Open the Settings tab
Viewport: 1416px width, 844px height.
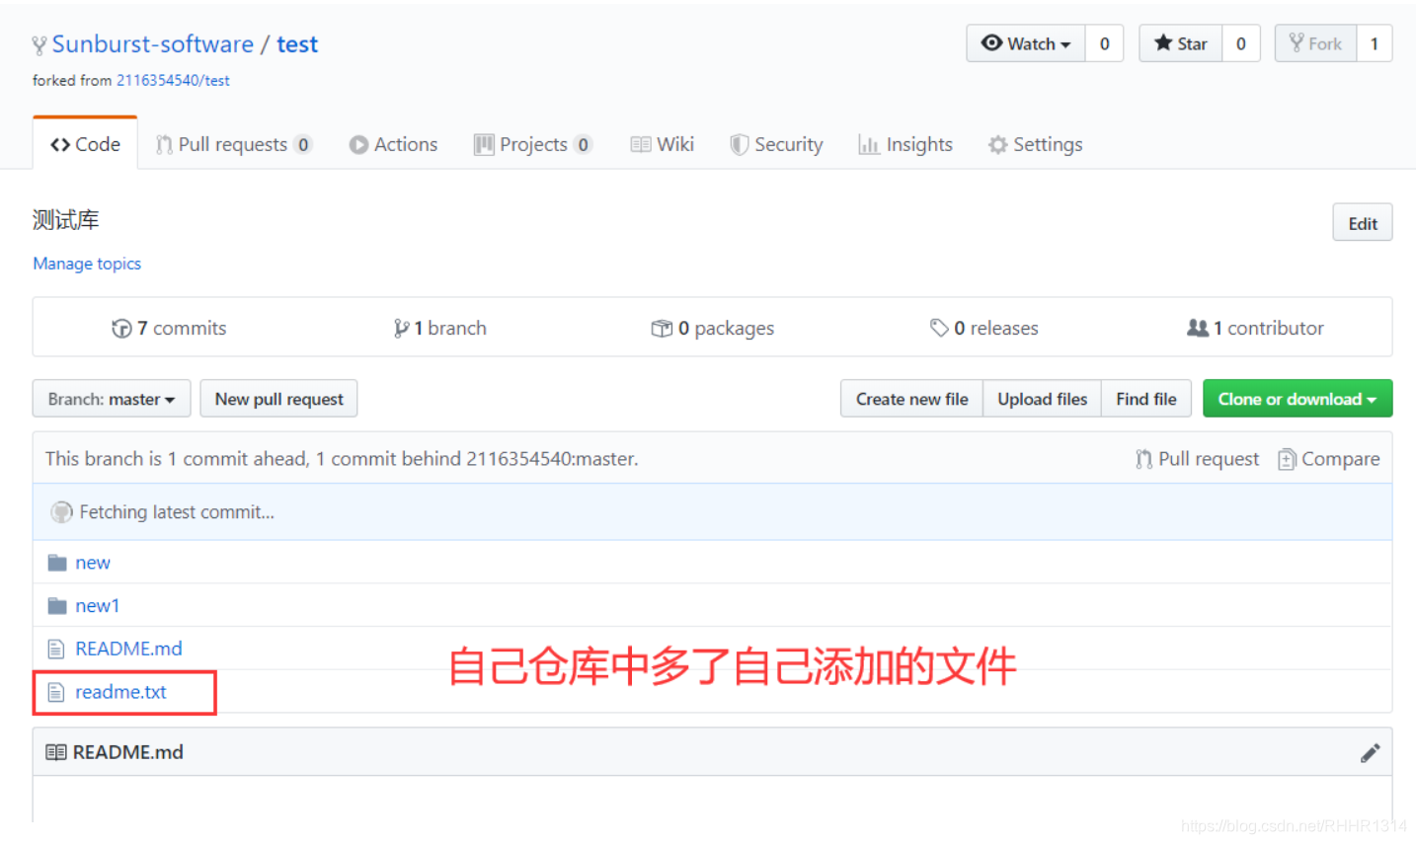[x=1035, y=144]
